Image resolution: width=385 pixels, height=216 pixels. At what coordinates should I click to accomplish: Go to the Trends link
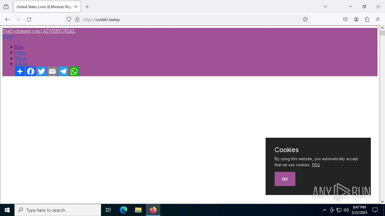click(20, 58)
